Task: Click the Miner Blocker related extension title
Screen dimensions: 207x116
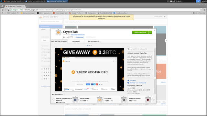Action: click(x=85, y=99)
